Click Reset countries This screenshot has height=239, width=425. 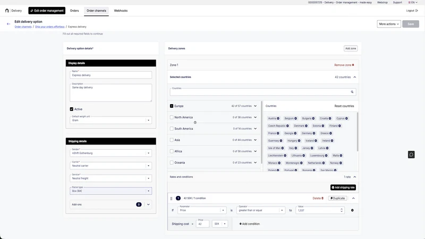(344, 106)
